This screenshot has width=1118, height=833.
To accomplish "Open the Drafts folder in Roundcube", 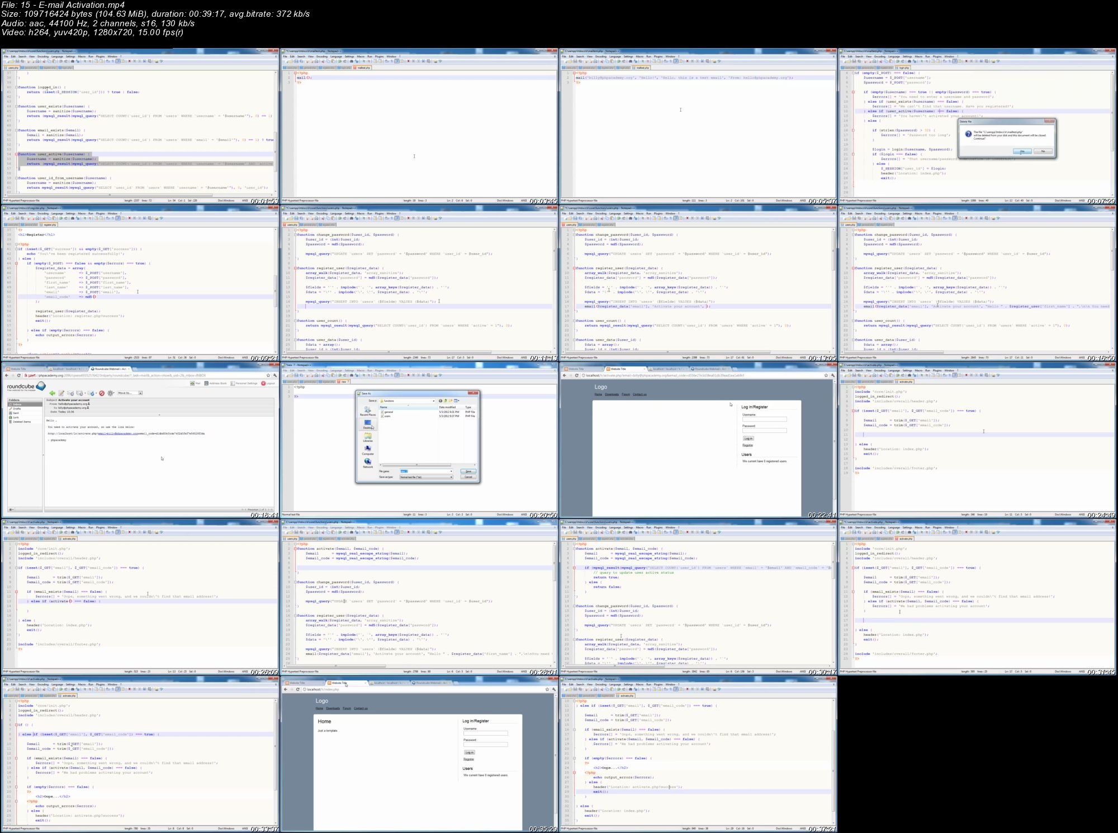I will pos(17,409).
